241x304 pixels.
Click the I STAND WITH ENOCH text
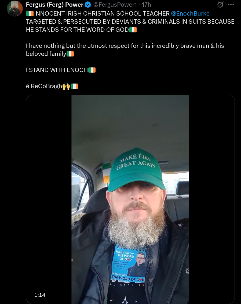pyautogui.click(x=57, y=70)
